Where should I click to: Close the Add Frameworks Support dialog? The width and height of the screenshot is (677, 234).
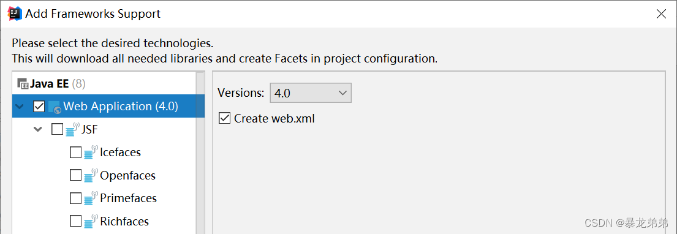tap(661, 14)
